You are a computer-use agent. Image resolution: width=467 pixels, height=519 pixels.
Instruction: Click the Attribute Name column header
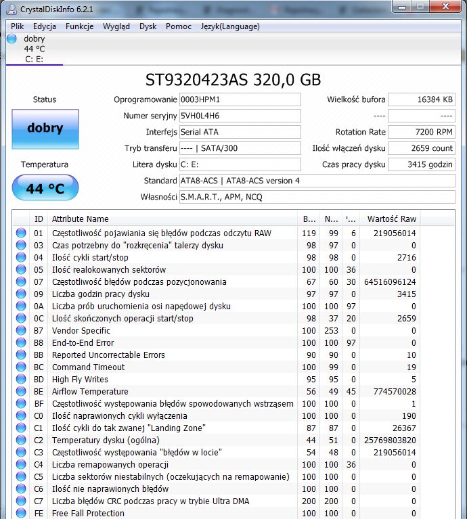click(x=172, y=219)
